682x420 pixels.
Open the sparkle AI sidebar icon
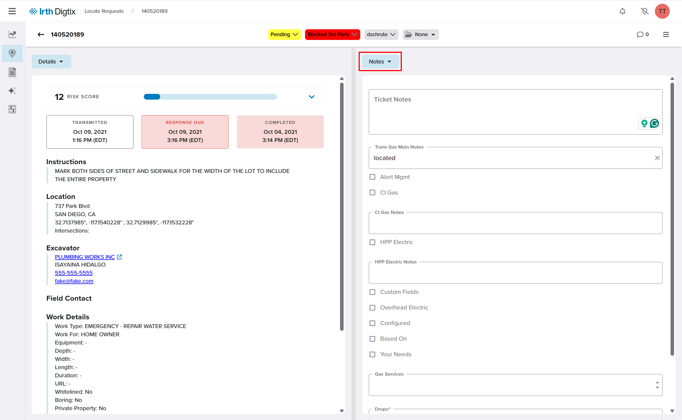coord(12,91)
